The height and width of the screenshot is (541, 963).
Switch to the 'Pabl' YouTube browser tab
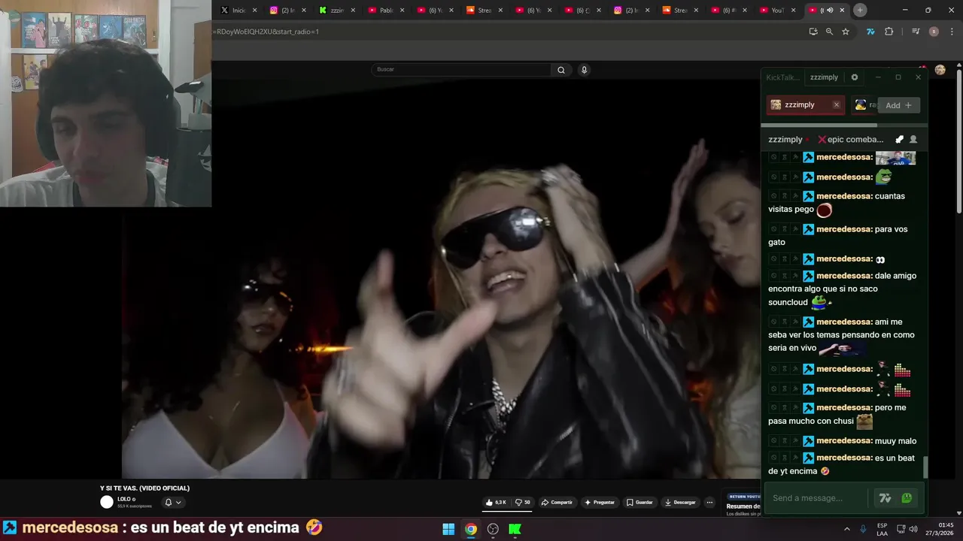pyautogui.click(x=386, y=10)
